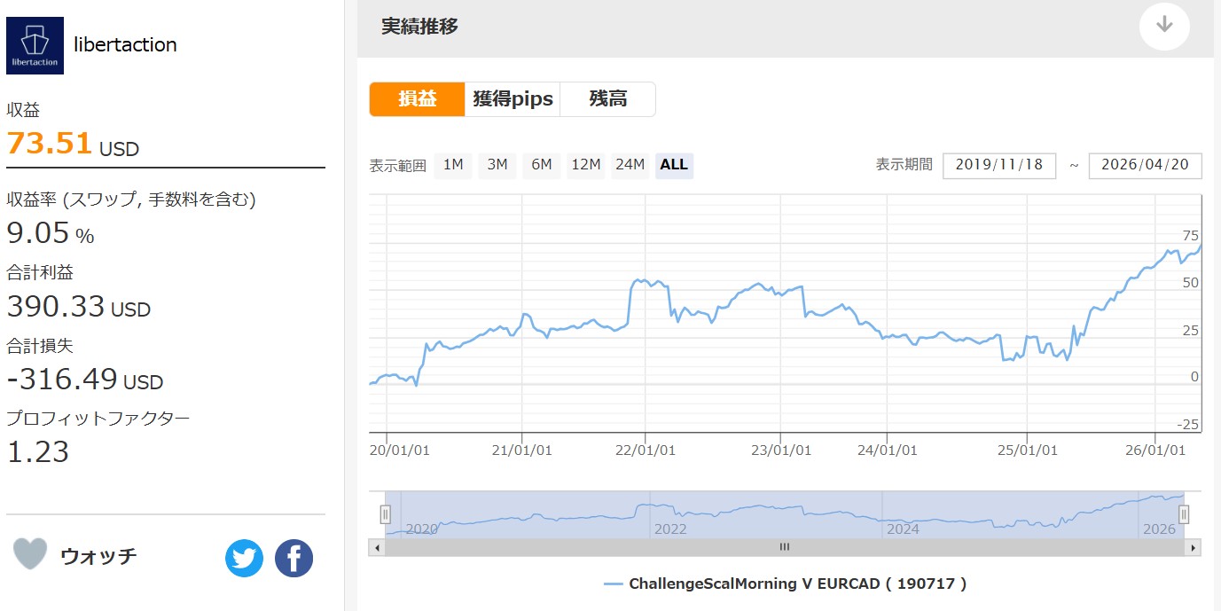Click the left range navigator handle
Screen dimensions: 1221x611
point(385,514)
